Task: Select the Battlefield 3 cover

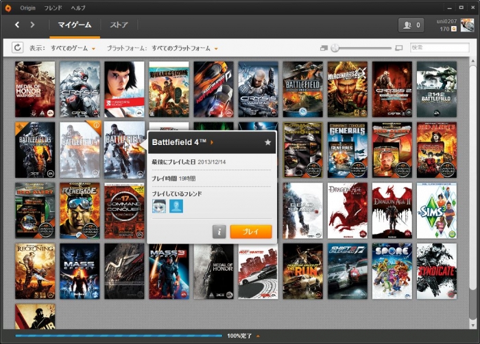Action: tap(35, 150)
